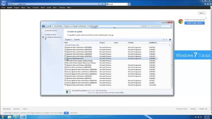212x119 pixels.
Task: Dismiss the Chrome promo with its X
Action: pos(206,18)
